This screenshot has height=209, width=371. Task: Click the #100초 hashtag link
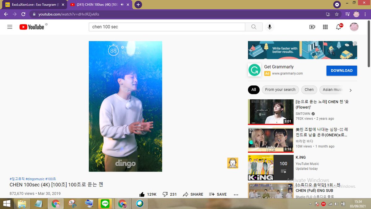(51, 179)
